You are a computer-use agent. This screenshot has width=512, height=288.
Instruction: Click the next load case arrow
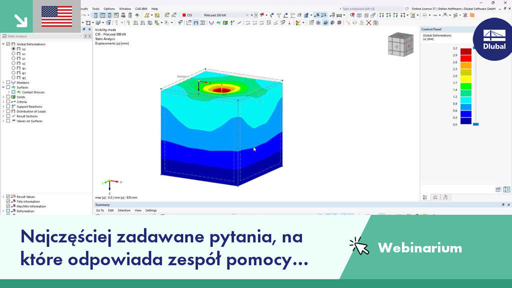tap(255, 15)
